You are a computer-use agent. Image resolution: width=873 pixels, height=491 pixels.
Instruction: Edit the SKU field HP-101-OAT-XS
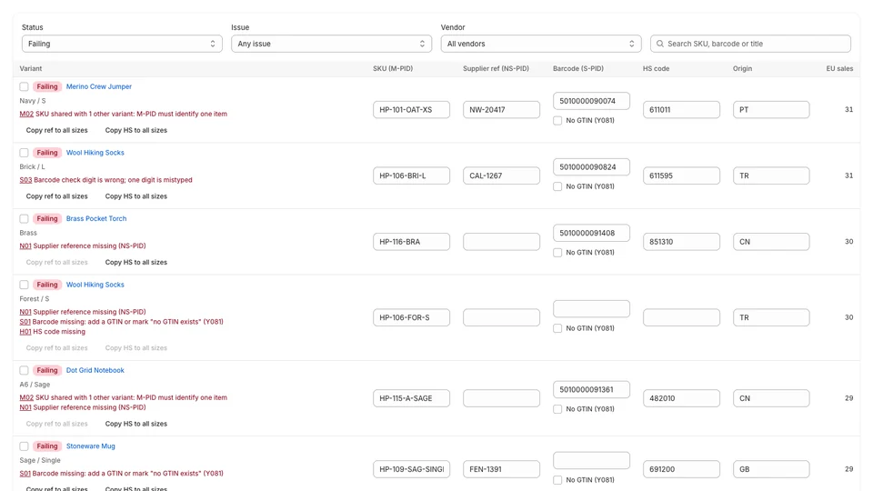pos(411,110)
